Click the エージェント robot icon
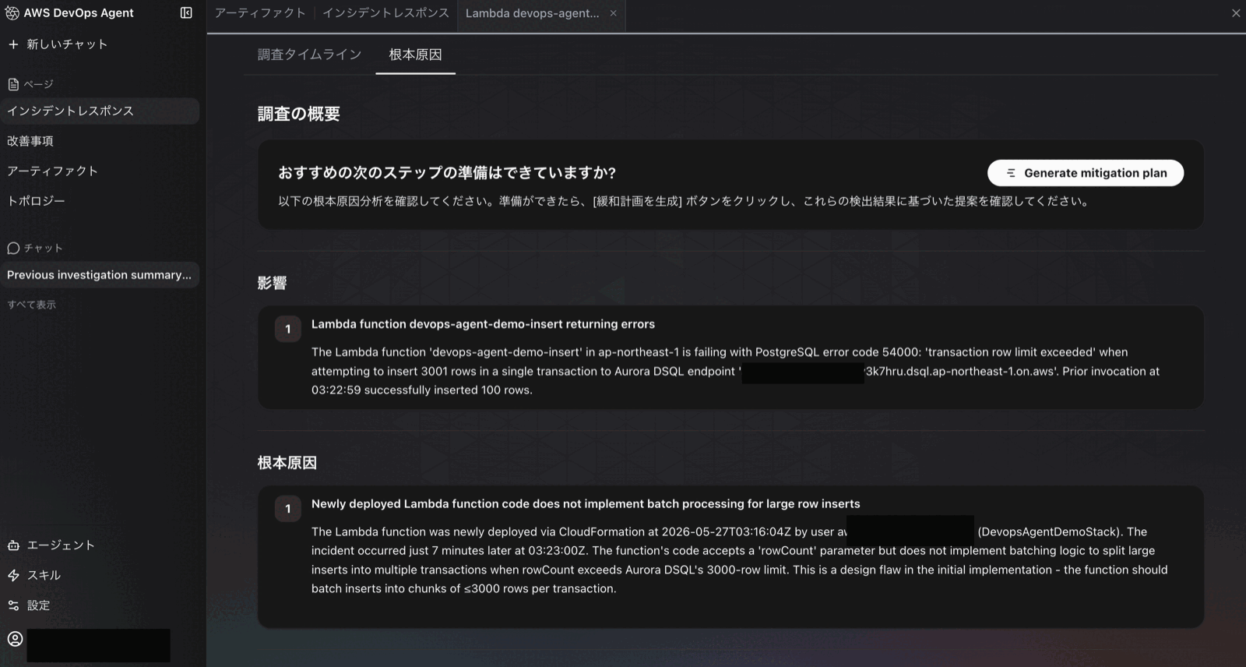This screenshot has height=667, width=1246. [13, 545]
